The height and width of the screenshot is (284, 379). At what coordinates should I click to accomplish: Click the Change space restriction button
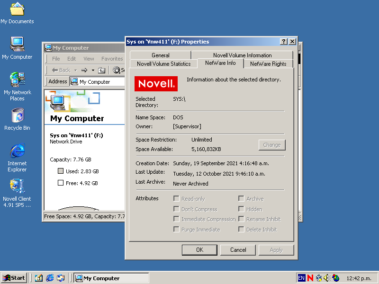[272, 145]
